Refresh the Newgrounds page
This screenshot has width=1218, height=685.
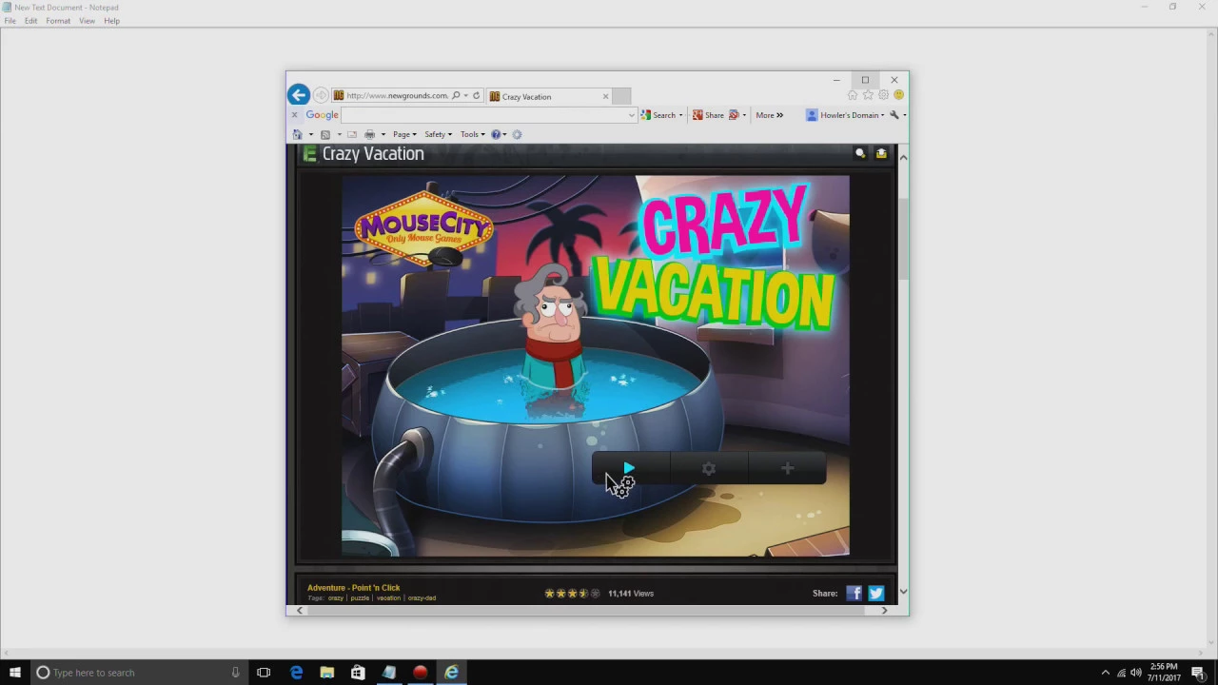click(476, 96)
